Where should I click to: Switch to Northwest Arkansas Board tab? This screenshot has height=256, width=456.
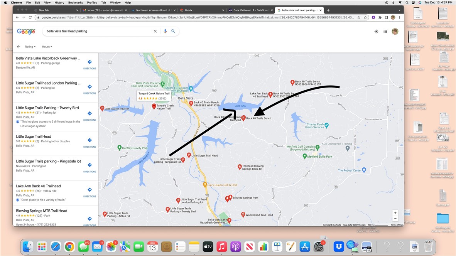click(x=153, y=10)
